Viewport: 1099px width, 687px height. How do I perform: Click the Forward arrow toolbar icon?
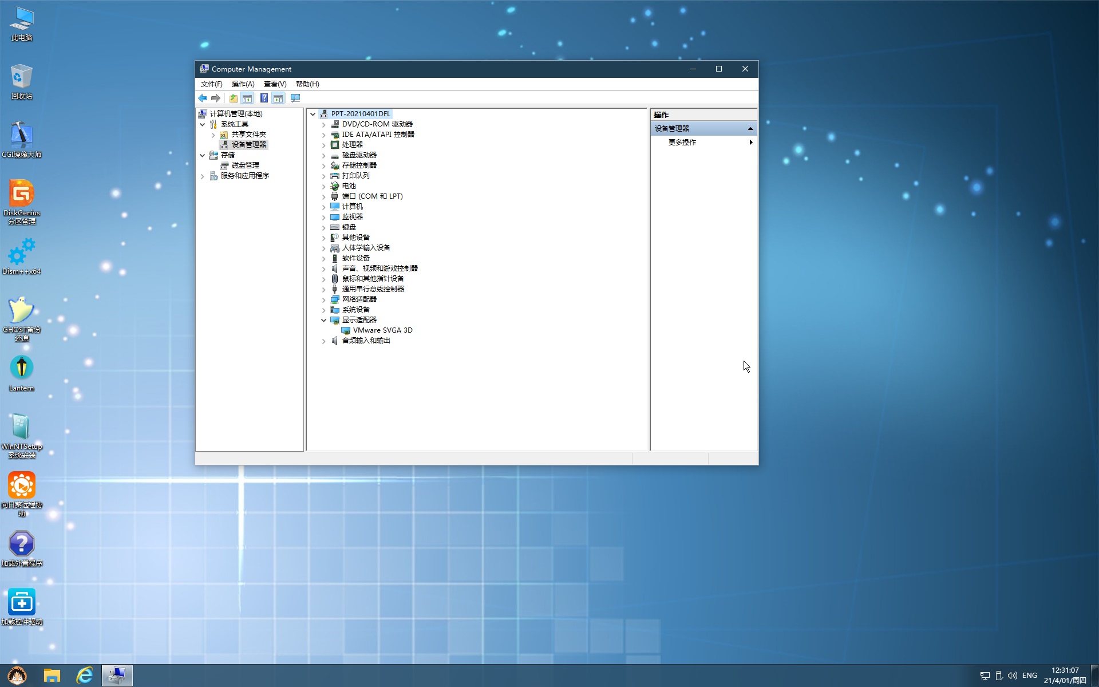(x=216, y=98)
